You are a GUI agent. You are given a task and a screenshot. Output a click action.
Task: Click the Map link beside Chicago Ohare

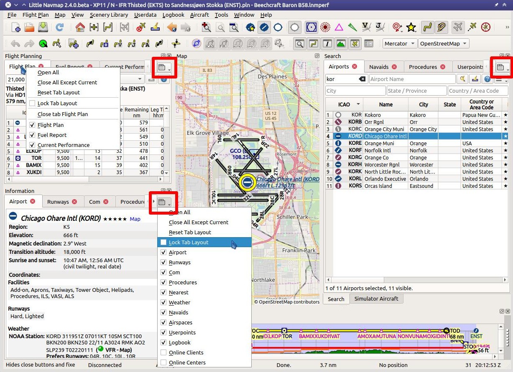135,219
